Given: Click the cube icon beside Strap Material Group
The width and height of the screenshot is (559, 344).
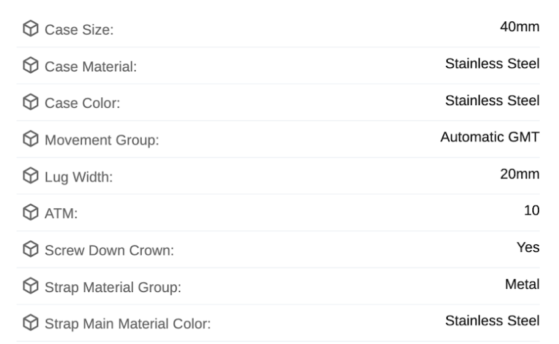Looking at the screenshot, I should (30, 286).
